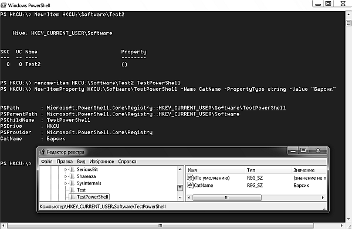The image size is (352, 229).
Task: Click the PowerShell horizontal scrollbar thumb
Action: coord(160,225)
